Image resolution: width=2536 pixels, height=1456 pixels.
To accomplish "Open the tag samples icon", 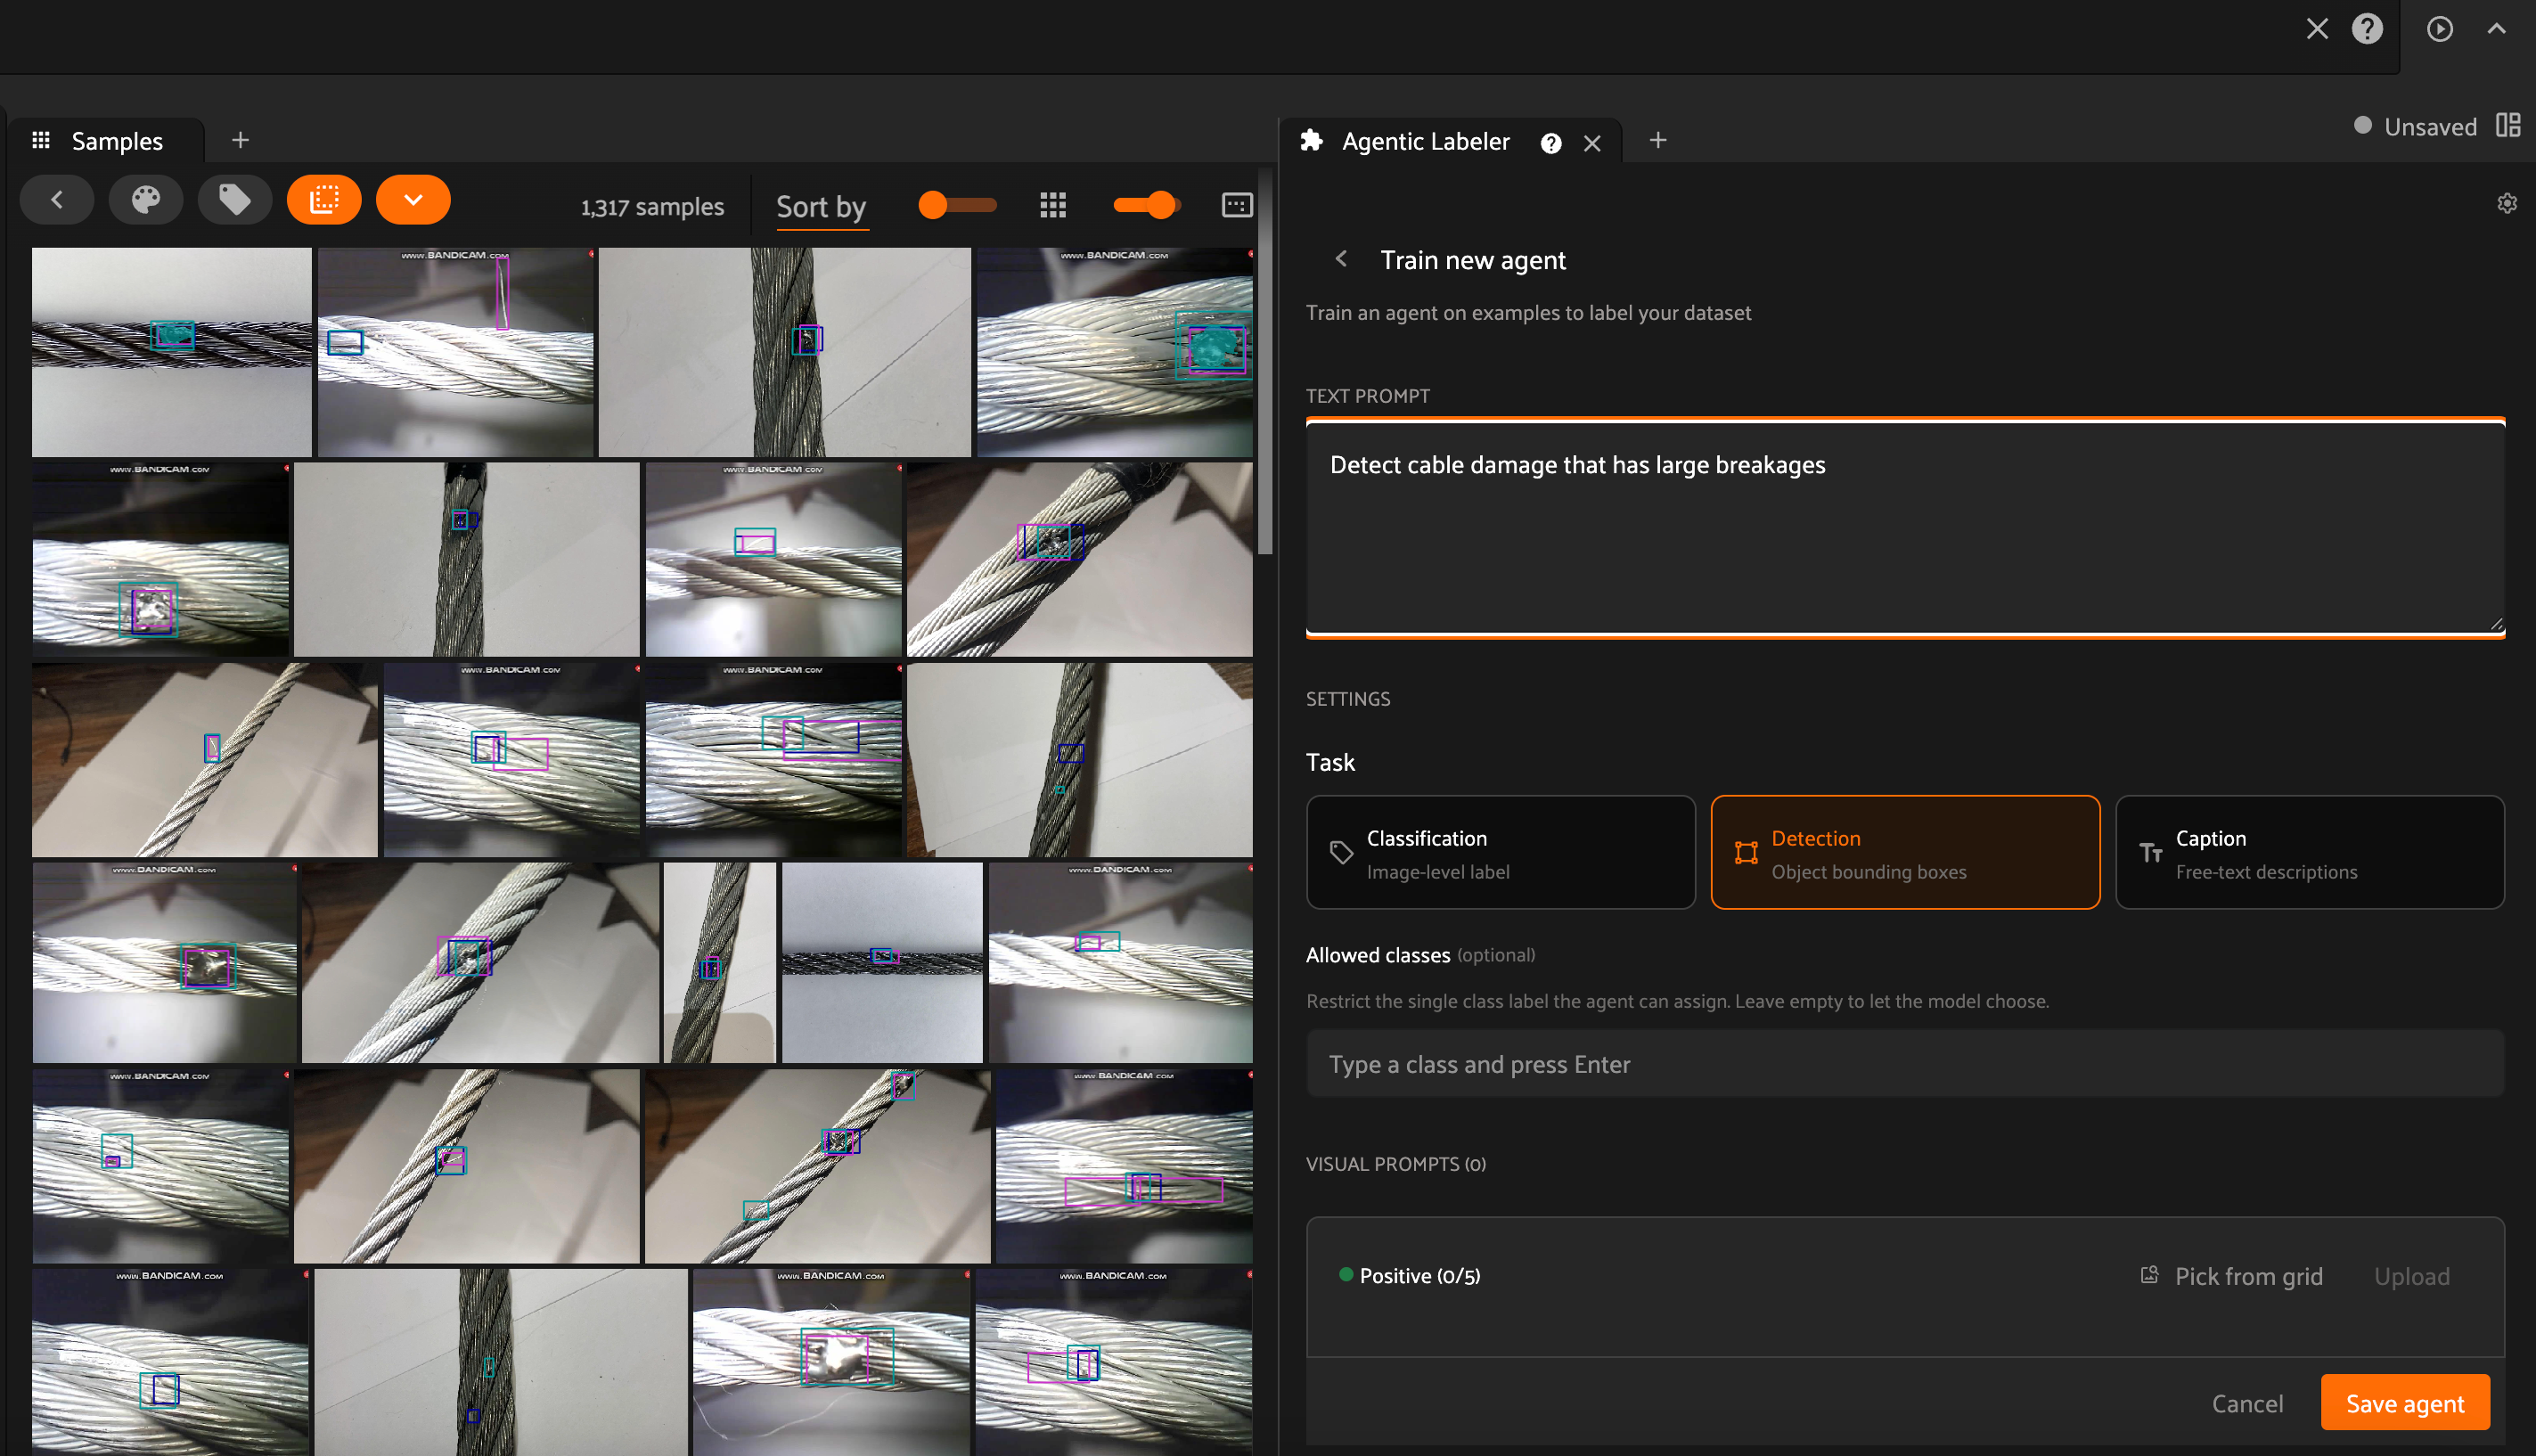I will (235, 200).
